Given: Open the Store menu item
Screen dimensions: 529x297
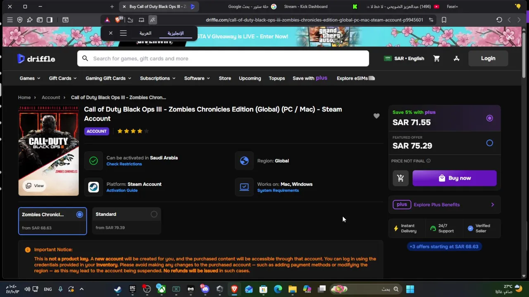Looking at the screenshot, I should coord(225,78).
